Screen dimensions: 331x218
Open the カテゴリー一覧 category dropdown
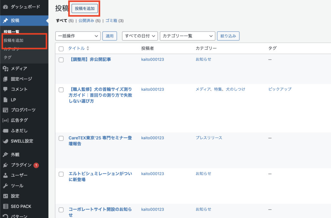point(187,36)
